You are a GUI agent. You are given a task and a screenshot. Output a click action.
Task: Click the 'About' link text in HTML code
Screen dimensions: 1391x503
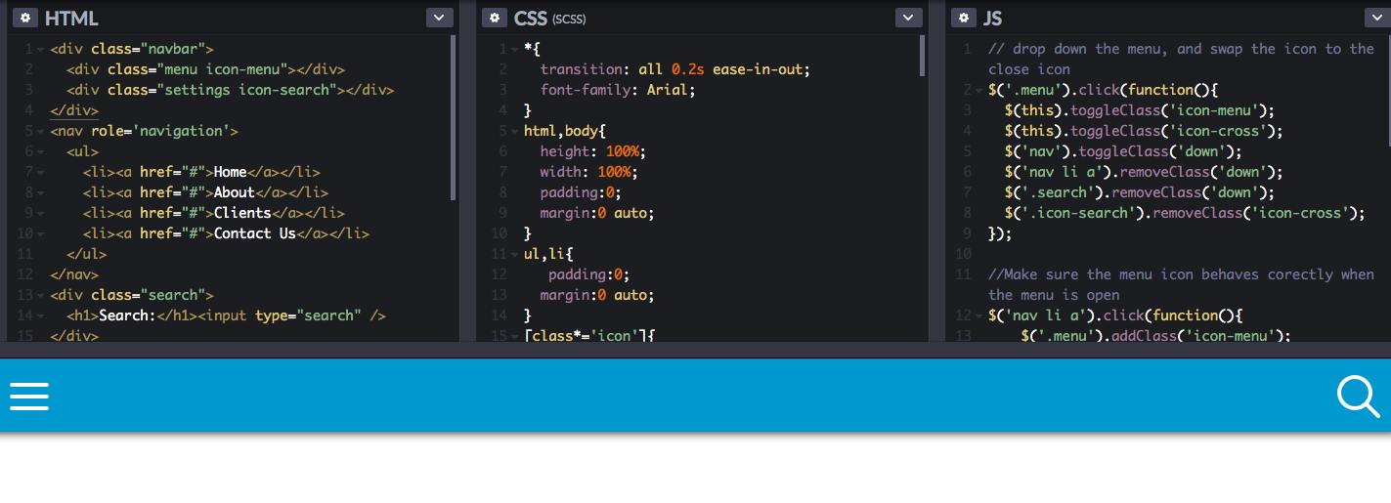pos(235,192)
